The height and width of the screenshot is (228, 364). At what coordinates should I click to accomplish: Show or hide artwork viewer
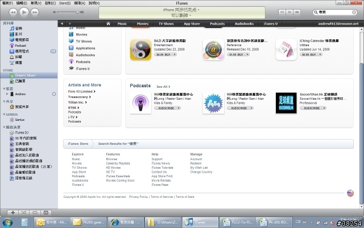click(x=46, y=213)
